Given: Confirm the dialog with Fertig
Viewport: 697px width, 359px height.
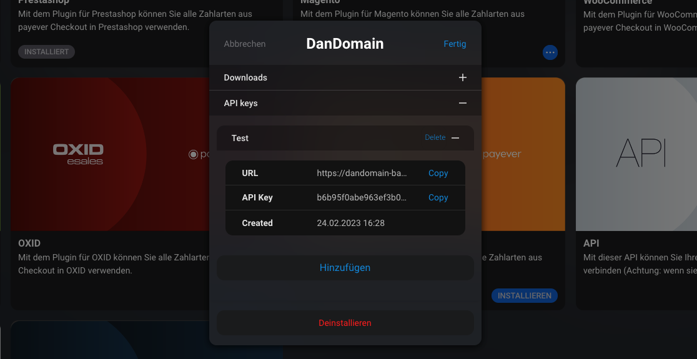Looking at the screenshot, I should pyautogui.click(x=455, y=44).
